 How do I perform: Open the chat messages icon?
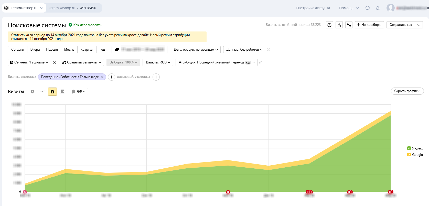pos(368,8)
